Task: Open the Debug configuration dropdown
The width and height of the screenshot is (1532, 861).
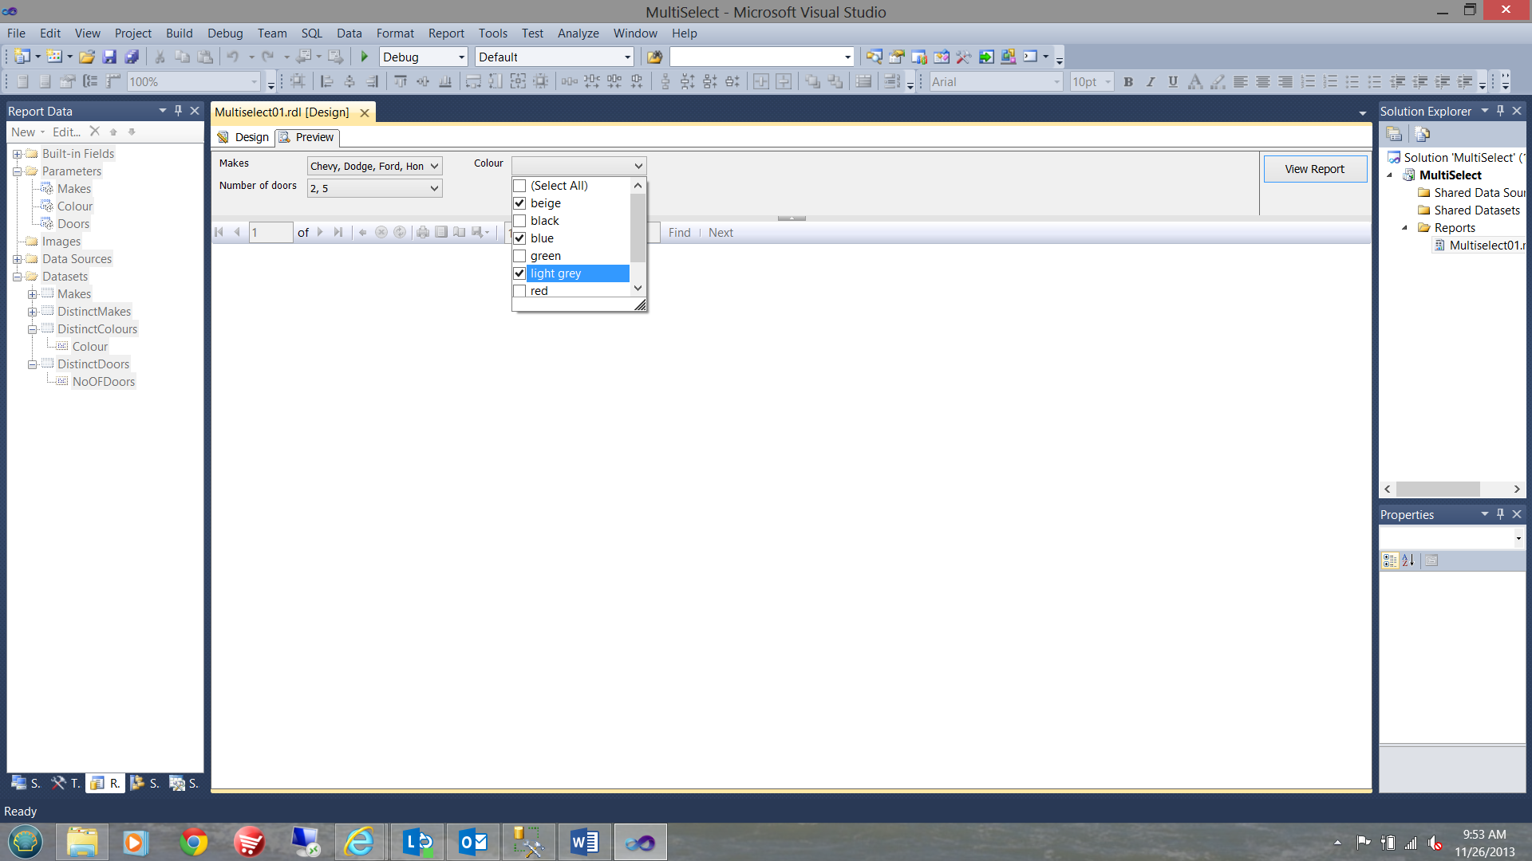Action: pyautogui.click(x=461, y=57)
